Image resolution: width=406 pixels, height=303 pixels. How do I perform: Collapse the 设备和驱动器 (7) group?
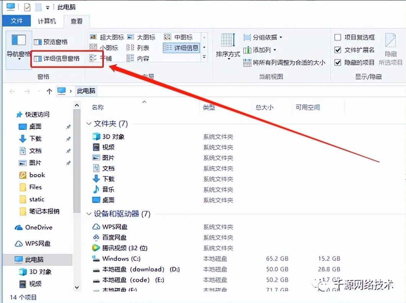(89, 214)
